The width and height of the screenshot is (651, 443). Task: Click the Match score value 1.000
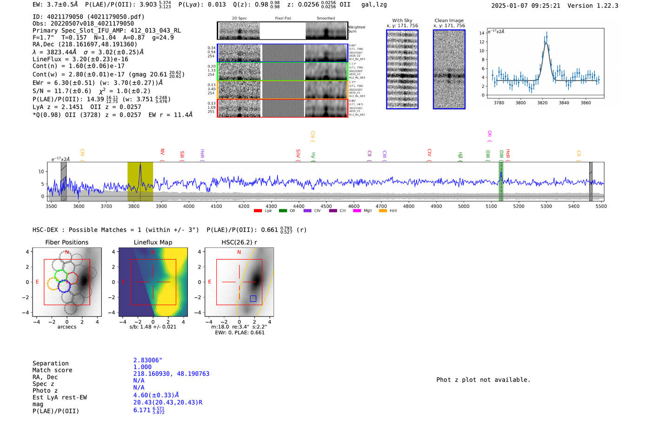click(x=142, y=367)
